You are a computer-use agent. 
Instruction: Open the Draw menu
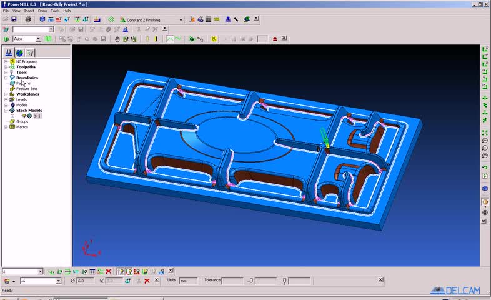(x=42, y=11)
